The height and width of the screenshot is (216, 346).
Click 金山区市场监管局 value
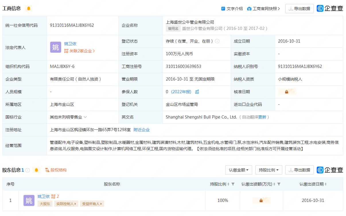tap(182, 104)
